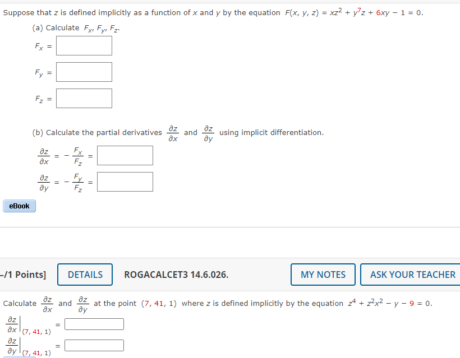Click the Fx answer input box

[84, 46]
